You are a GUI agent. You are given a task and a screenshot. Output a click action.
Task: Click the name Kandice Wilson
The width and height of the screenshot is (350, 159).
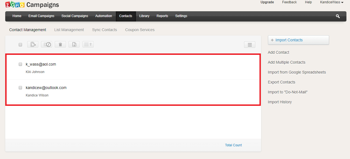coord(37,95)
